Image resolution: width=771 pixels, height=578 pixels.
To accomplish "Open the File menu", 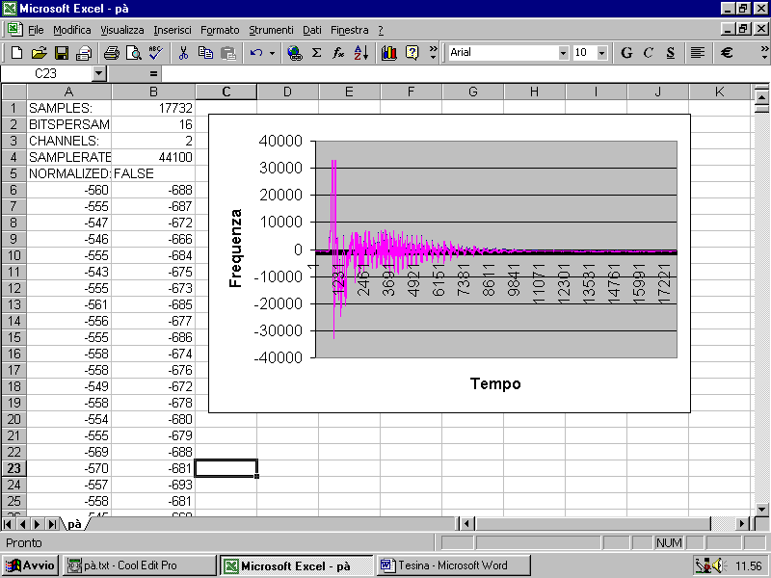I will [36, 30].
